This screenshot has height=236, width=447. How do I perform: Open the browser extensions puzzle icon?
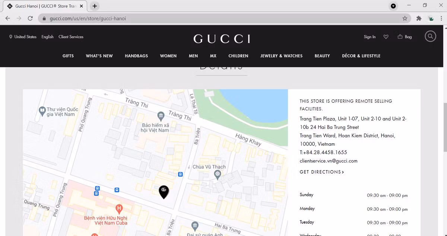pos(419,18)
